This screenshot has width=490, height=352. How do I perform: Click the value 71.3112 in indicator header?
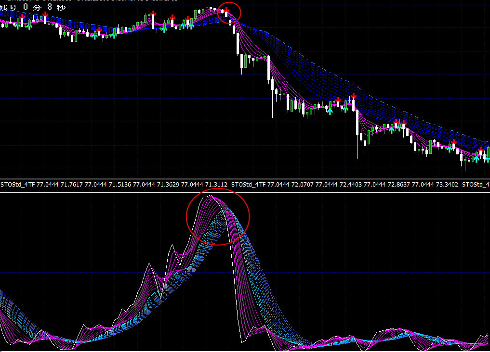click(216, 185)
